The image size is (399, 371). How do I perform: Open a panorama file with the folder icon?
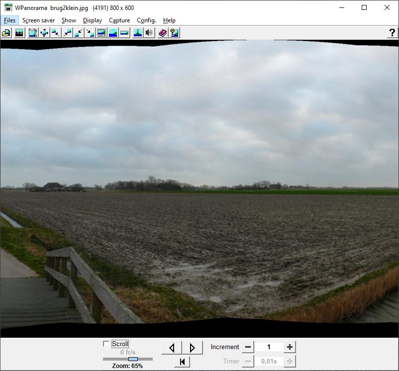pos(6,32)
